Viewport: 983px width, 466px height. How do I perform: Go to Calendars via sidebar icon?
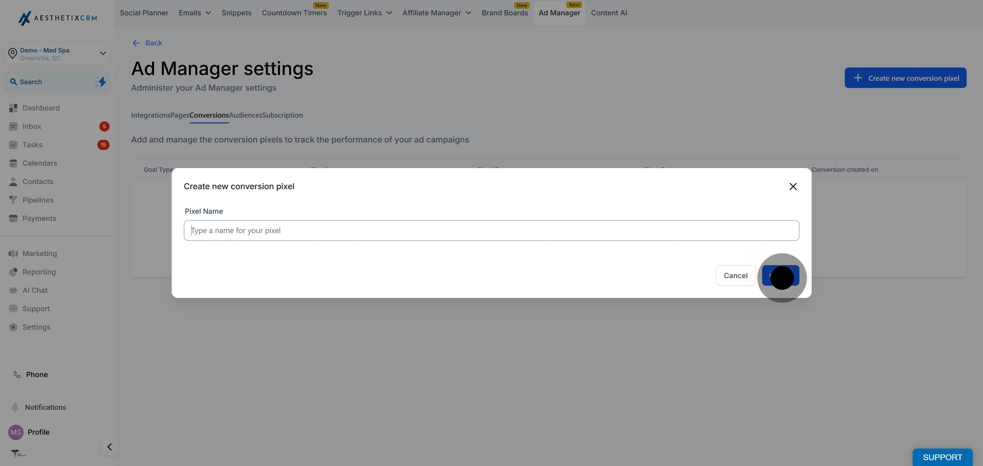[x=13, y=163]
